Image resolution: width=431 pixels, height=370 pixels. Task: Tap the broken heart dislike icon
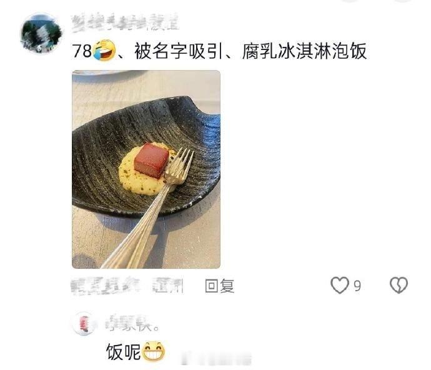(x=399, y=285)
